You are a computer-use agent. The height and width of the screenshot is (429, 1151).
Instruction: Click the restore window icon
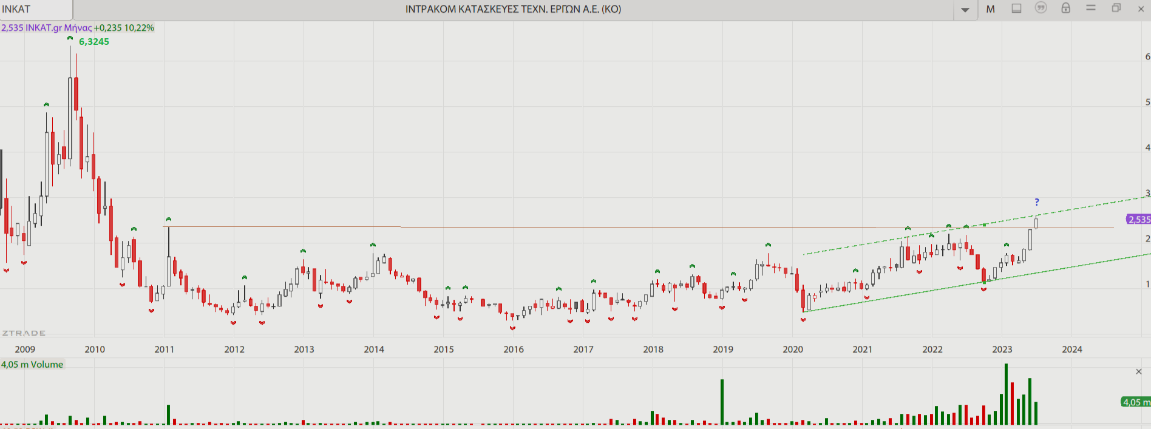tap(1116, 8)
